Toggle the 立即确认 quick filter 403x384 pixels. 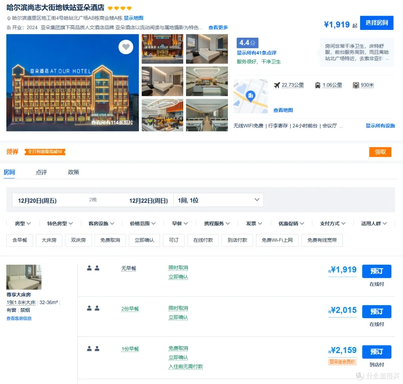pyautogui.click(x=144, y=240)
